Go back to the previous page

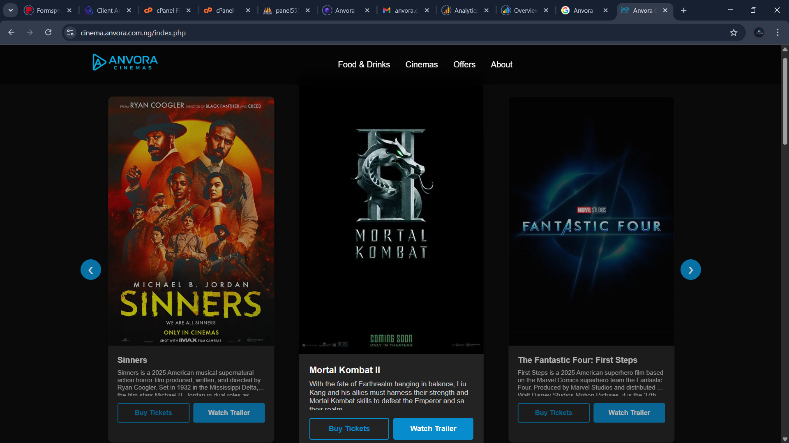[x=11, y=32]
